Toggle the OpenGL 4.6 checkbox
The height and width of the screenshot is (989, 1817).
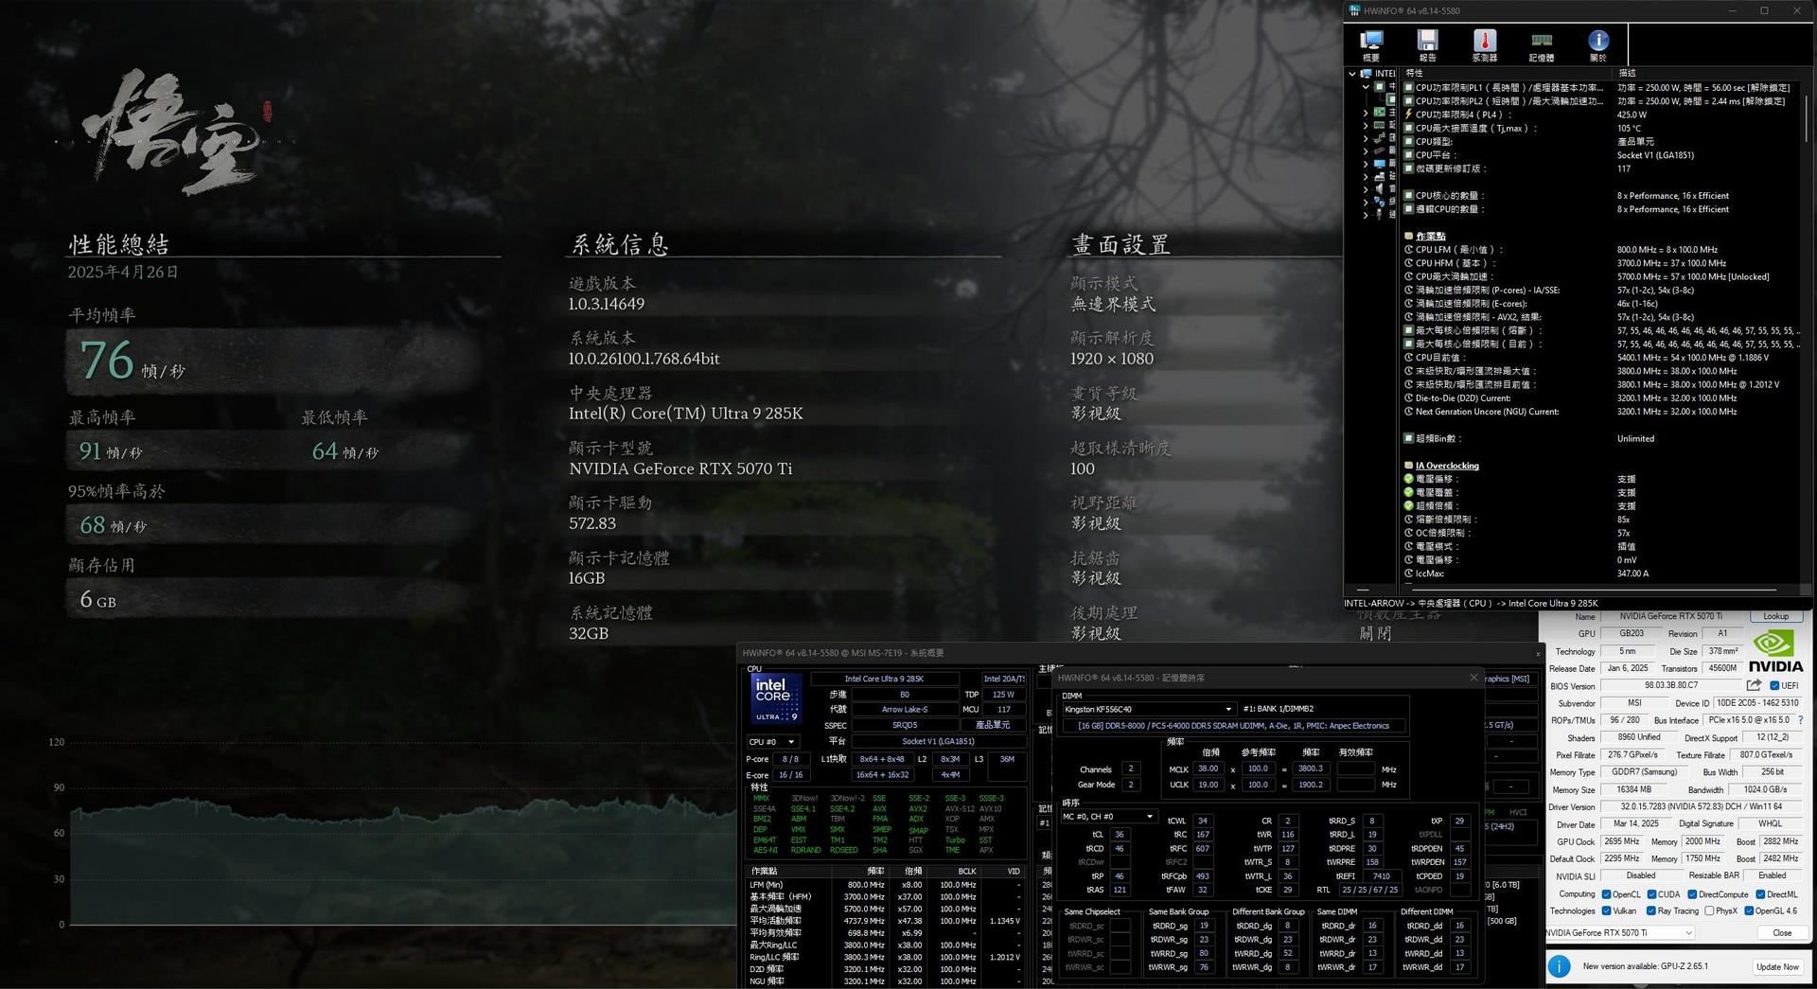point(1749,911)
